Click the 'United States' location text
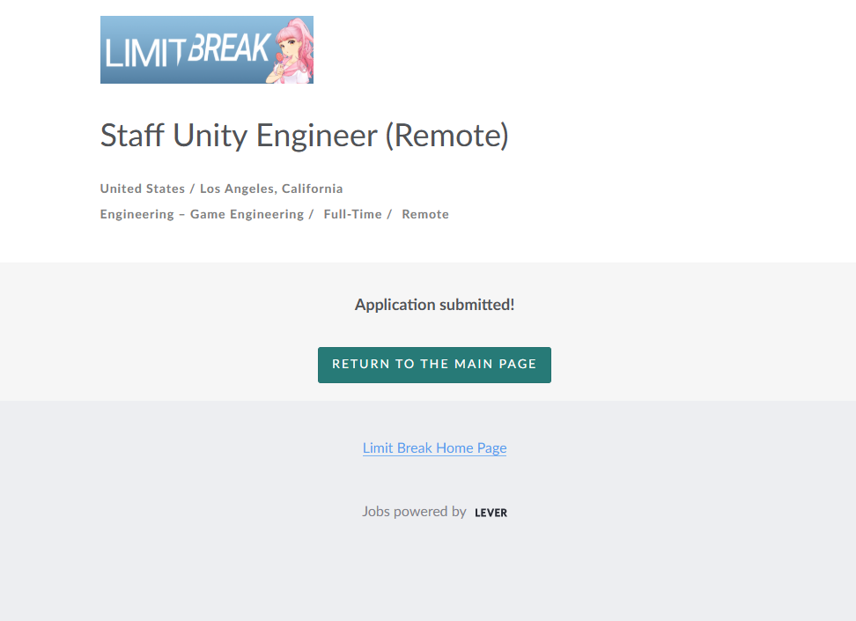 pyautogui.click(x=142, y=189)
